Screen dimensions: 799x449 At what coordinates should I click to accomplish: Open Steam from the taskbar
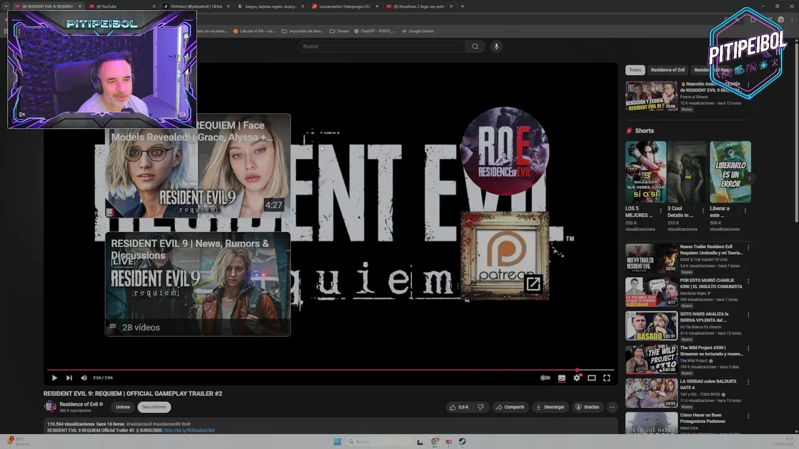[462, 442]
